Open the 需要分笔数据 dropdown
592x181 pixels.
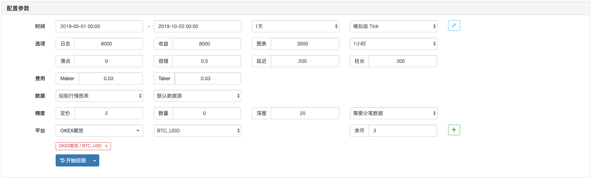[x=393, y=113]
